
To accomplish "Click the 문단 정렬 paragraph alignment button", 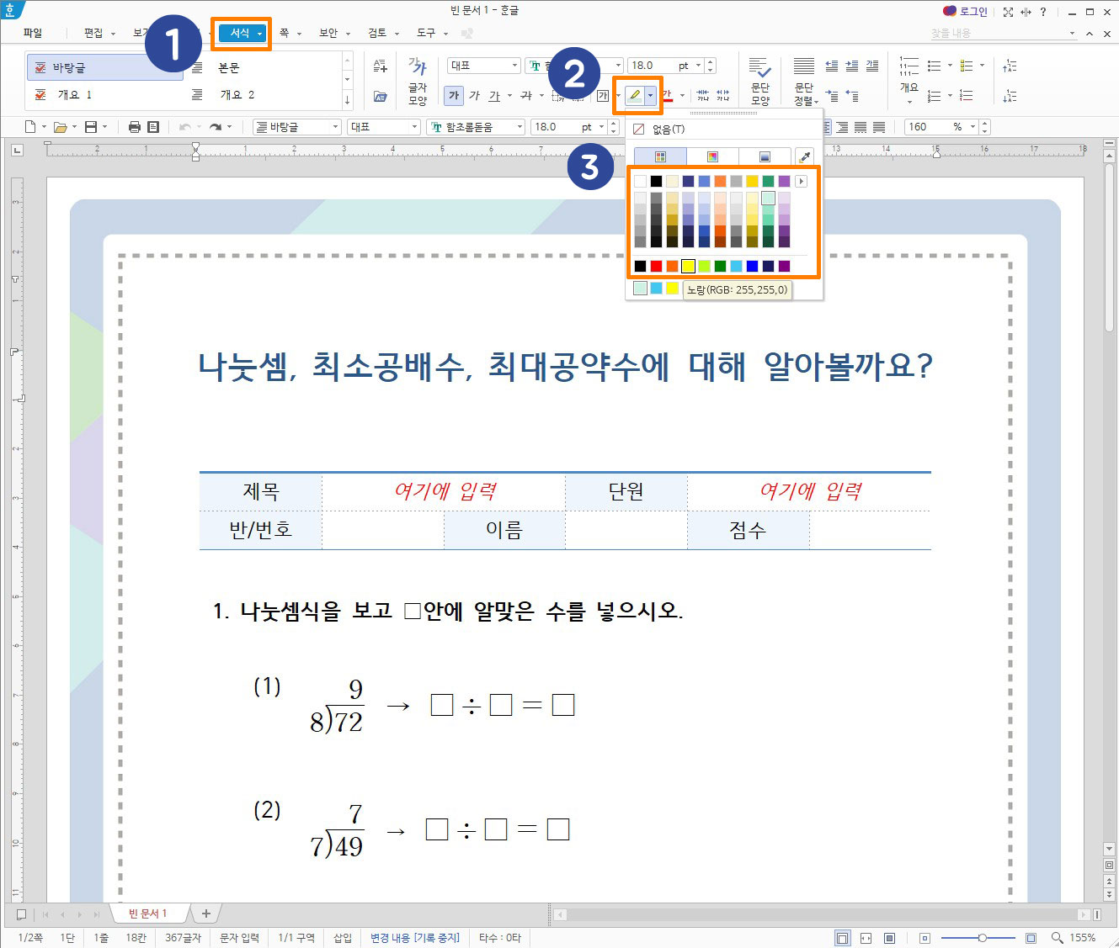I will (805, 81).
